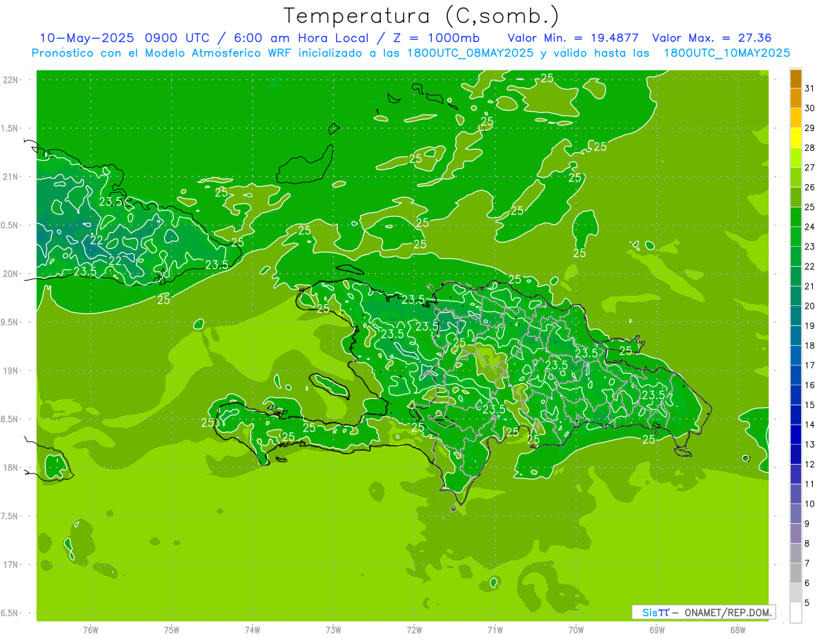Pick the yellow legend swatch between 28 and 29

[x=796, y=138]
